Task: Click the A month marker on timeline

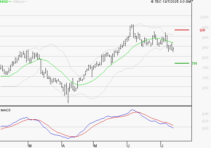Action: 63,146
